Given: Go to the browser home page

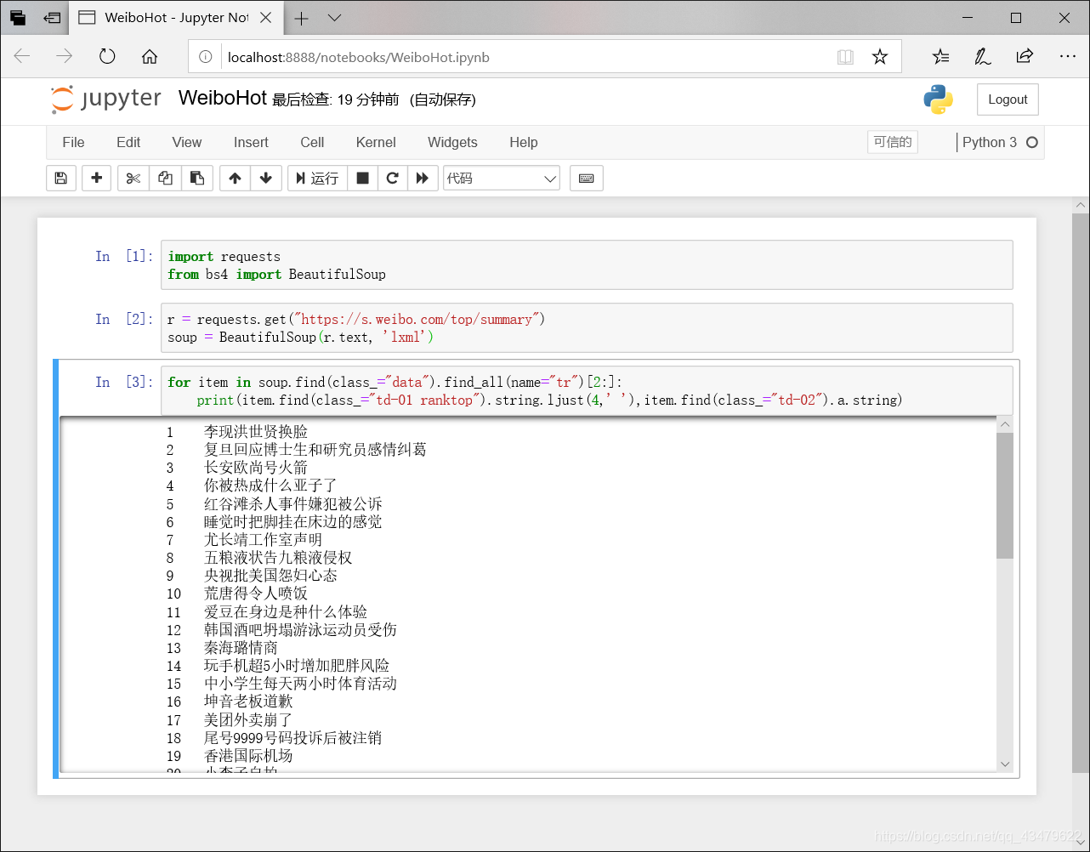Looking at the screenshot, I should pos(150,57).
